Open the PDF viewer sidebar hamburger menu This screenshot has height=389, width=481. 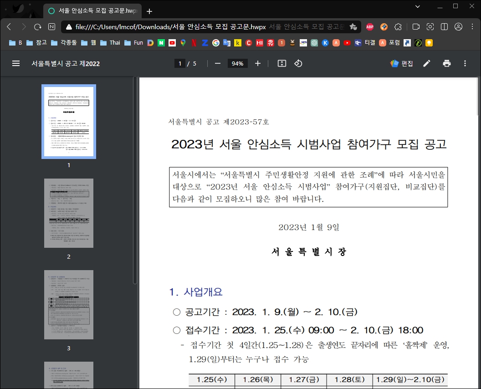(x=16, y=63)
